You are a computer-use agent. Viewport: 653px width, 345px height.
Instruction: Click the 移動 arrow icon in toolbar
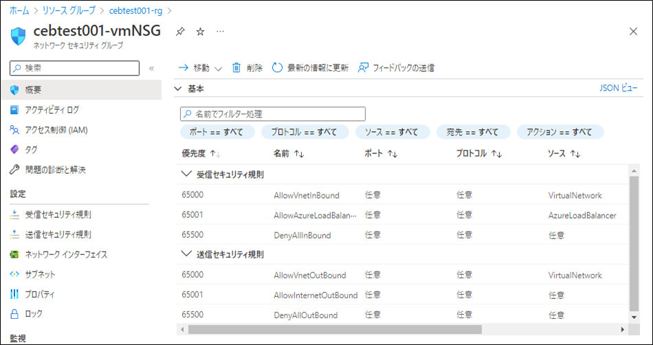pos(184,68)
